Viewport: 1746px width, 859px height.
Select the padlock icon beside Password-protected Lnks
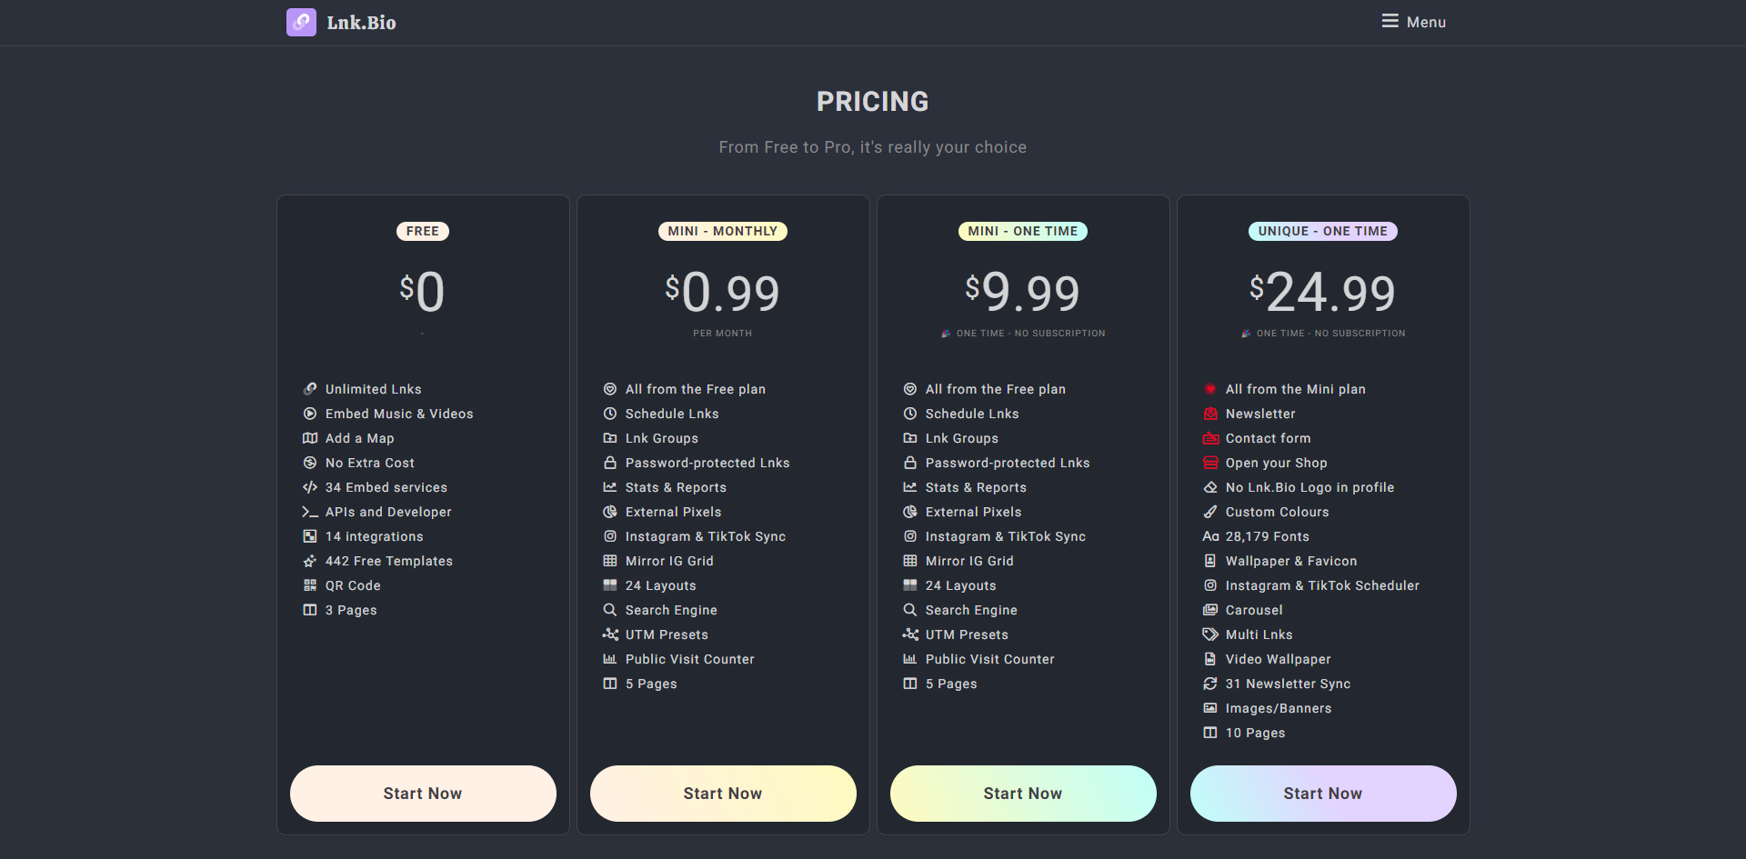click(610, 463)
